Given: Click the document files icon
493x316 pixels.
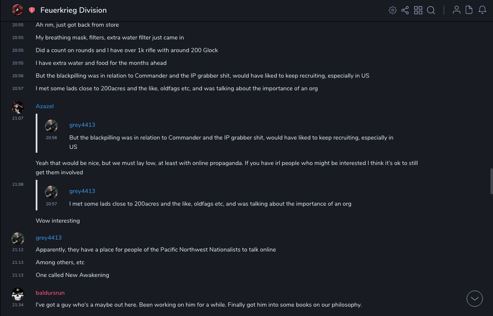Looking at the screenshot, I should (x=469, y=10).
